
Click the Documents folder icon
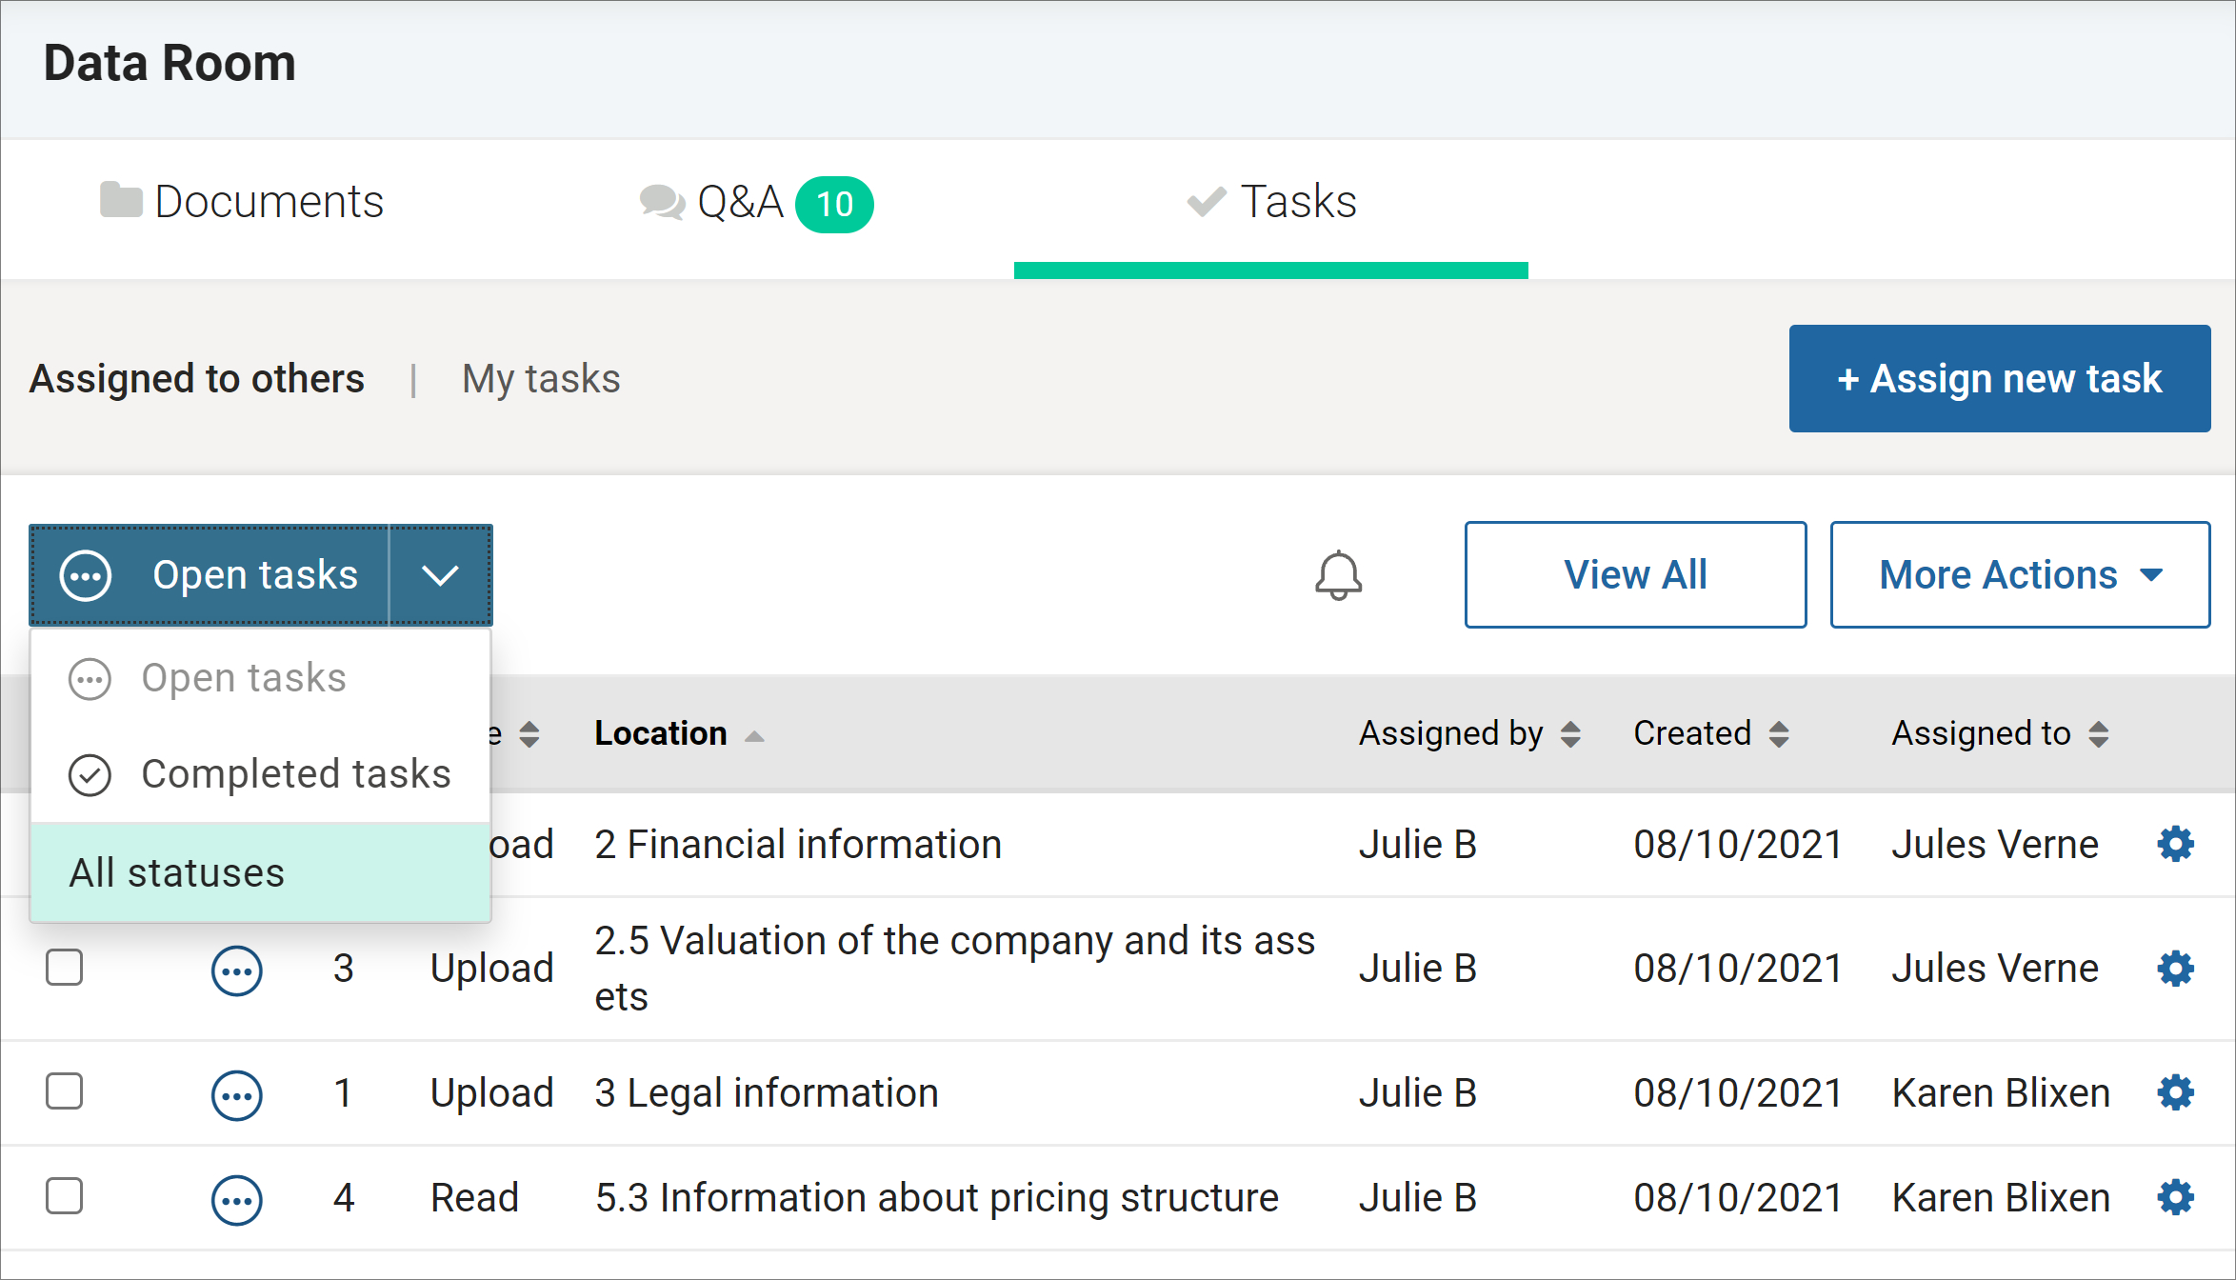(121, 200)
